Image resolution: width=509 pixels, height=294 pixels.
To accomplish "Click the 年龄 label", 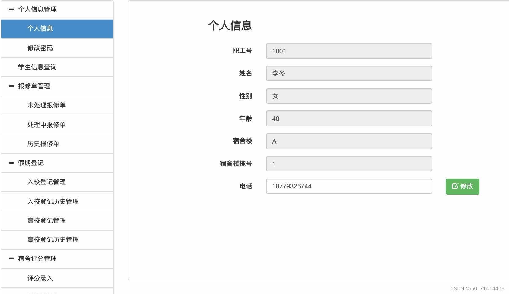I will tap(246, 118).
